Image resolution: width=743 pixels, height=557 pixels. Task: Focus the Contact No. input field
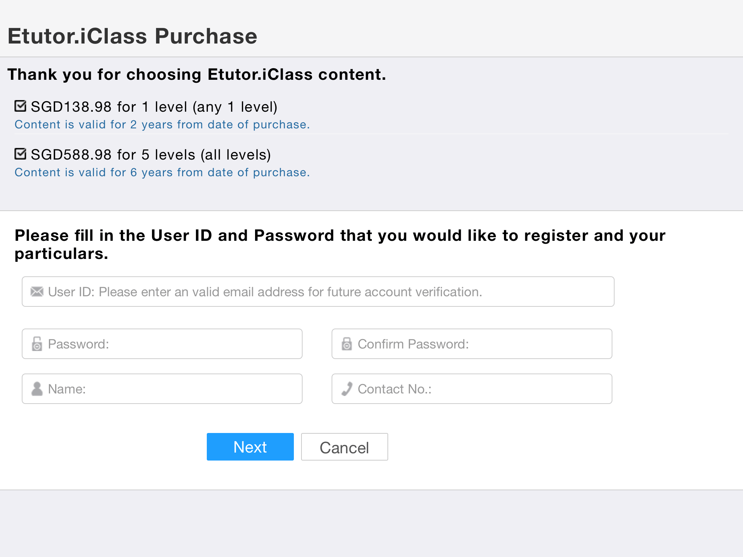pyautogui.click(x=472, y=389)
